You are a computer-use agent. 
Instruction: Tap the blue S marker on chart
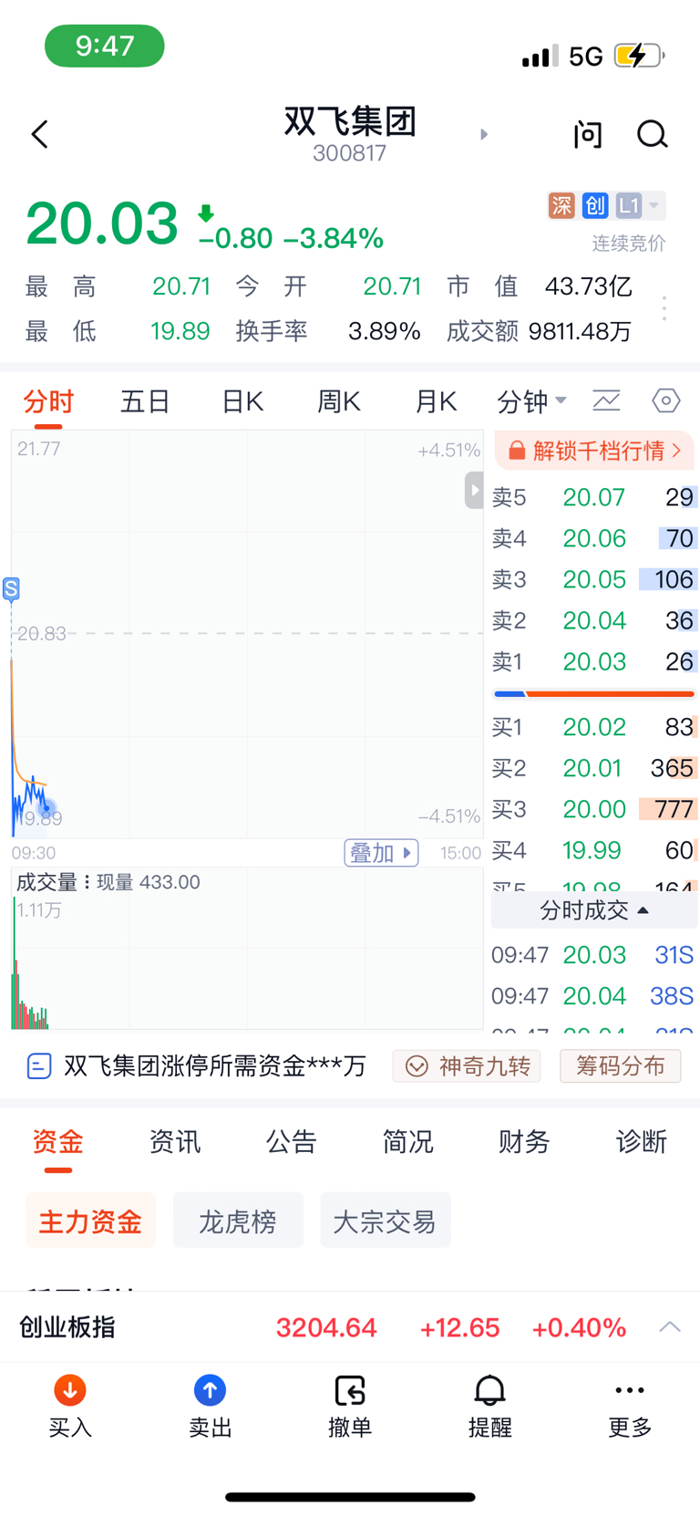(x=11, y=589)
